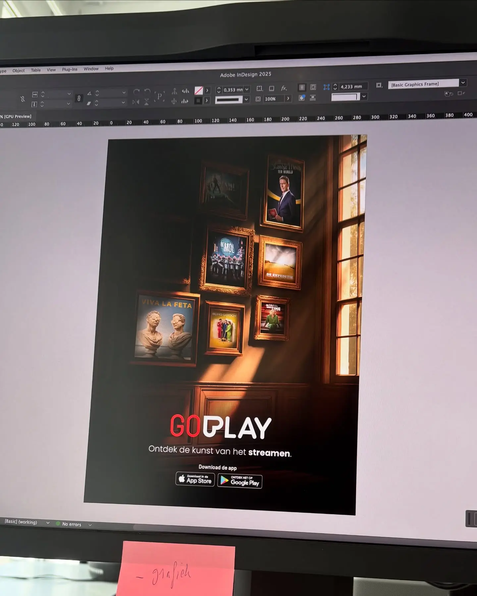Toggle the Constrain Proportions chain link
The width and height of the screenshot is (477, 596).
tap(79, 98)
